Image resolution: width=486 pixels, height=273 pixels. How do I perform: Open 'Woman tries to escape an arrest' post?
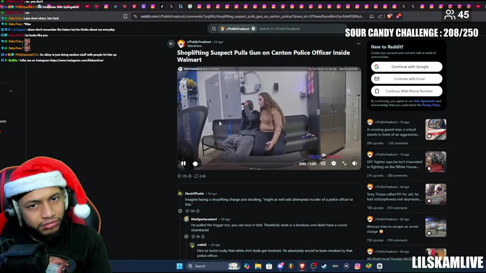(x=393, y=229)
